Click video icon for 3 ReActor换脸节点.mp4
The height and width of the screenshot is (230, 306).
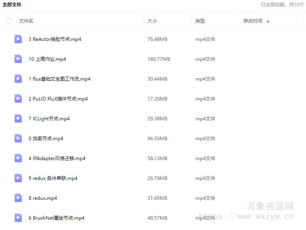click(18, 39)
